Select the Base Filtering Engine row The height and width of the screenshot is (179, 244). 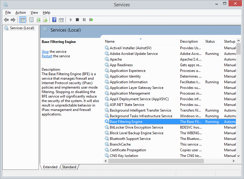[170, 121]
